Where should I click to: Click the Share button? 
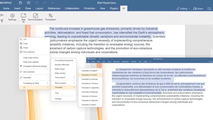[198, 9]
